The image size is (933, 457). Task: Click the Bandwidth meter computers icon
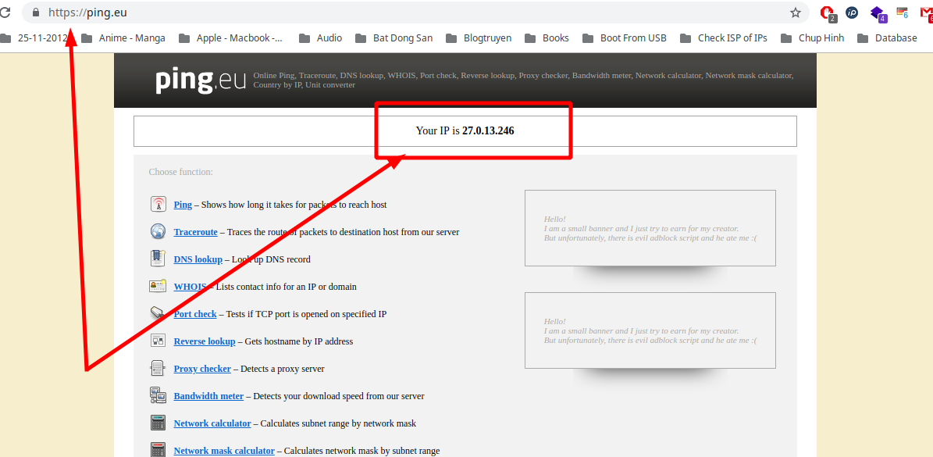[158, 396]
